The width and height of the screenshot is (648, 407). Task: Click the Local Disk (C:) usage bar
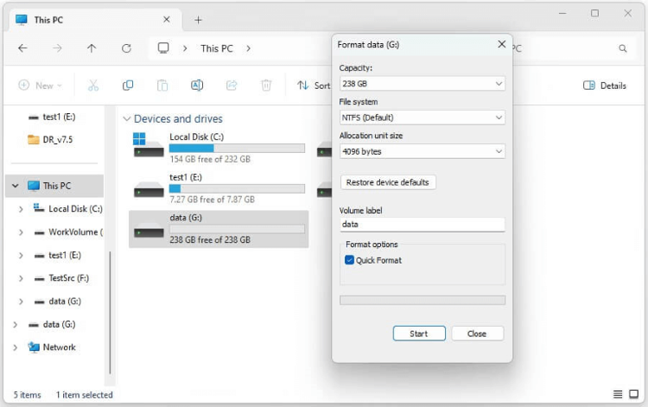(237, 148)
